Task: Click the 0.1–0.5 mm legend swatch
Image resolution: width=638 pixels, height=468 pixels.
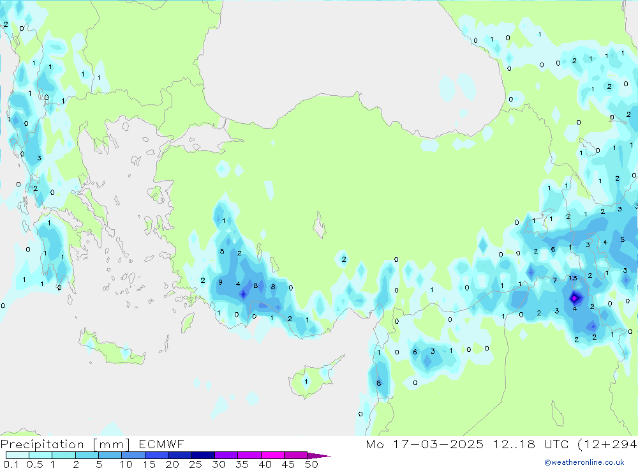Action: [17, 455]
